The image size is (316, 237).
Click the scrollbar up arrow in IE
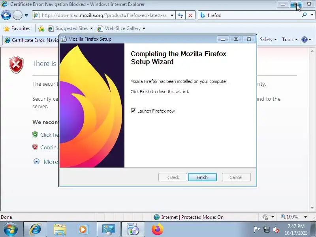pos(312,51)
